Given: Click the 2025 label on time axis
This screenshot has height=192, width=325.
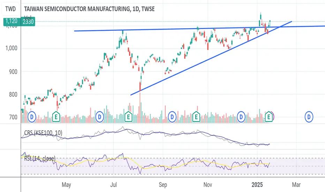Looking at the screenshot, I should [257, 185].
